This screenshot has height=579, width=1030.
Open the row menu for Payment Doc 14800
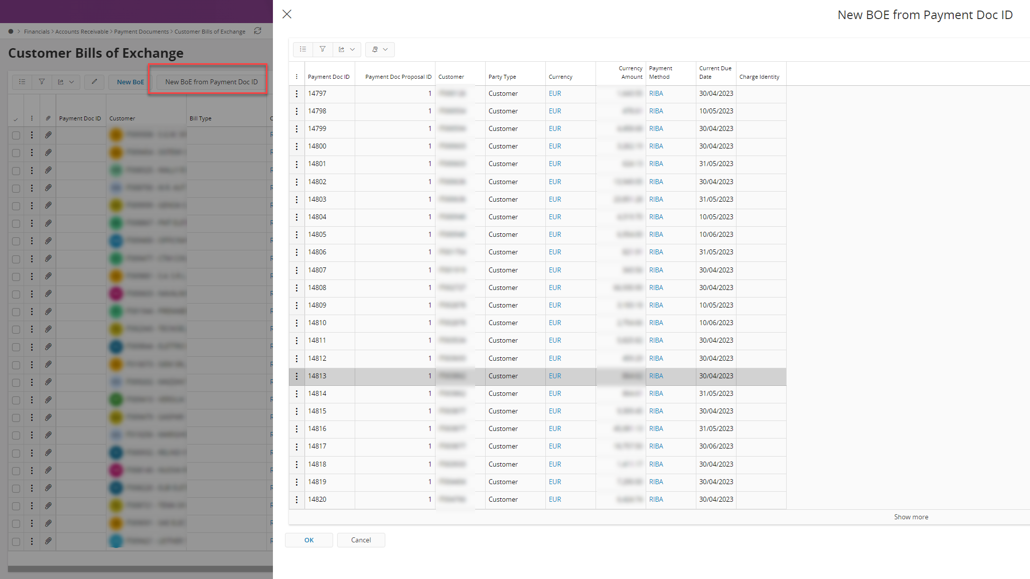click(x=297, y=147)
